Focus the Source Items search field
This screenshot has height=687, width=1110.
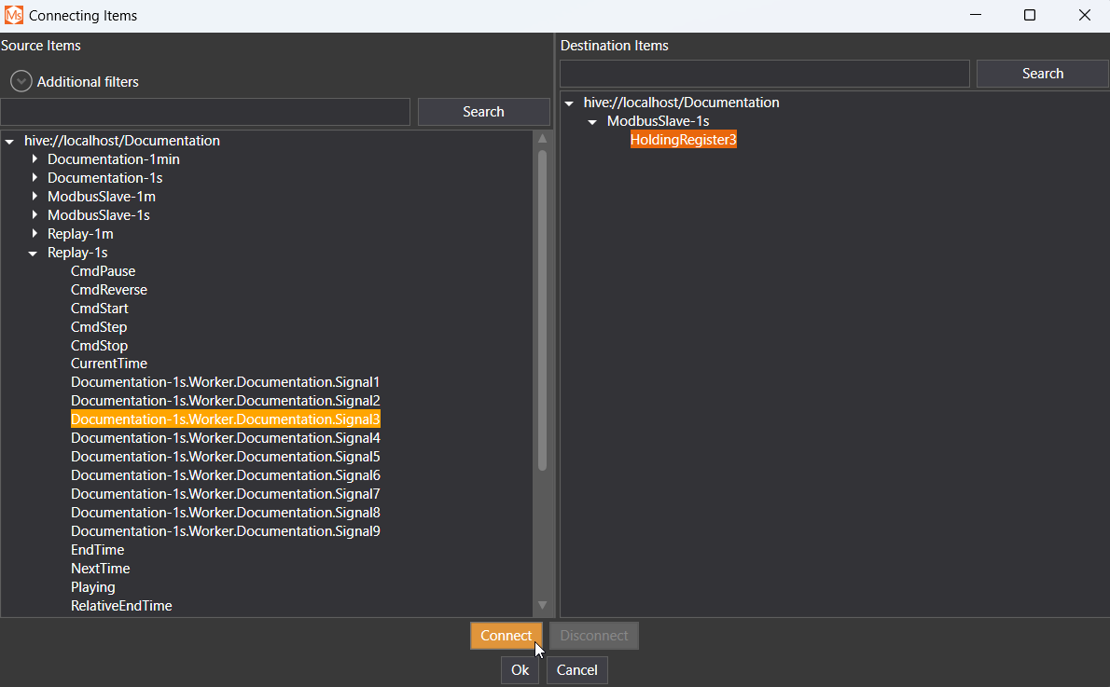[205, 112]
